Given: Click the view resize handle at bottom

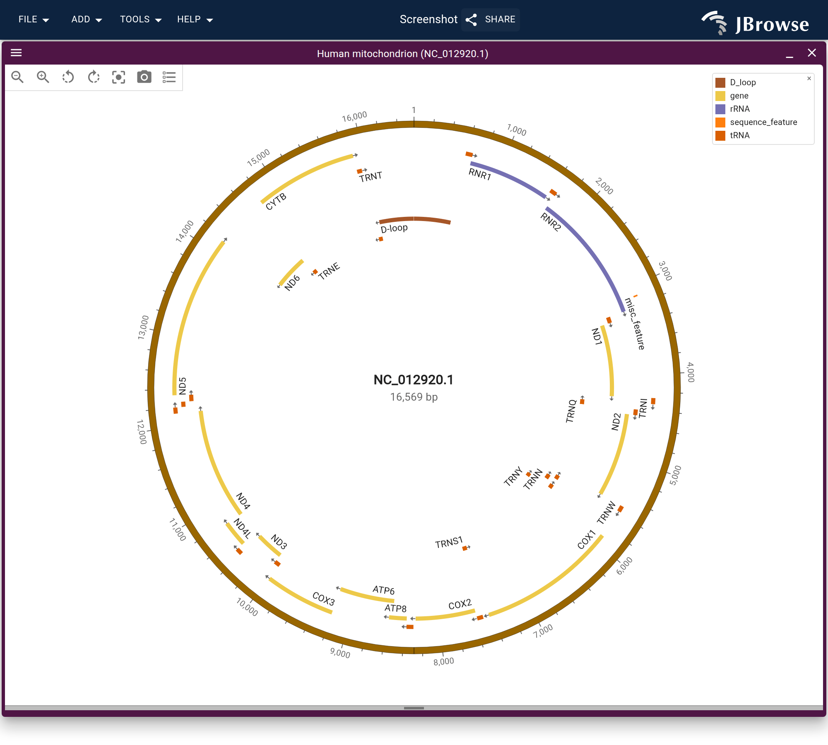Looking at the screenshot, I should click(x=414, y=708).
